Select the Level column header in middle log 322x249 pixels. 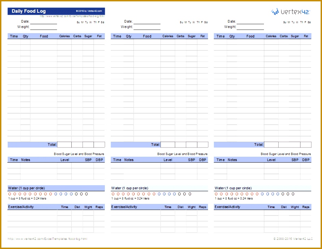pyautogui.click(x=168, y=160)
